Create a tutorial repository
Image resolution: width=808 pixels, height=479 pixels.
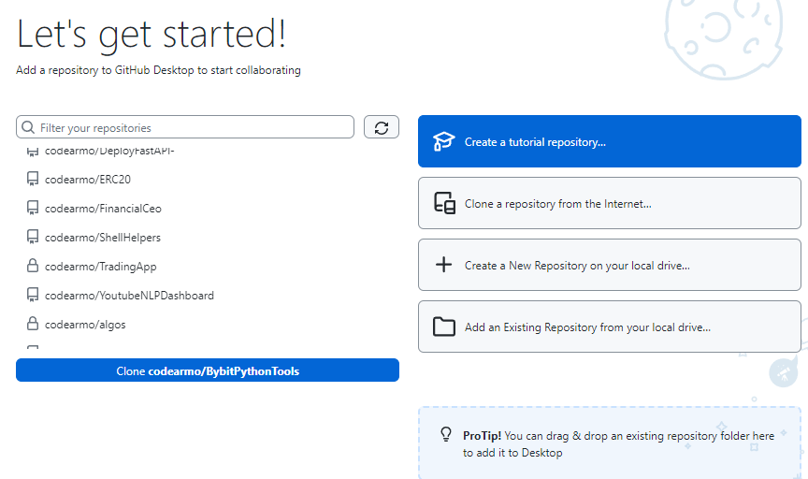[x=610, y=141]
